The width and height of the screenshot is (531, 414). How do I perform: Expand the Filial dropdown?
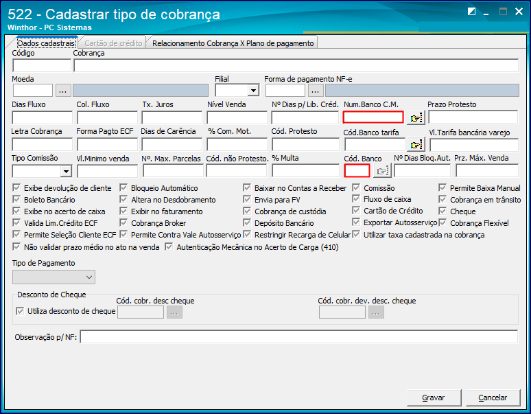click(253, 91)
